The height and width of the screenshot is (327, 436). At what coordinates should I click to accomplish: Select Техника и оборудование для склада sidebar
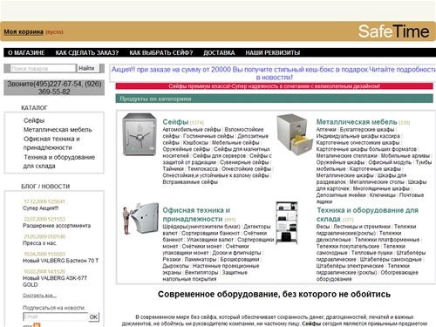point(59,161)
